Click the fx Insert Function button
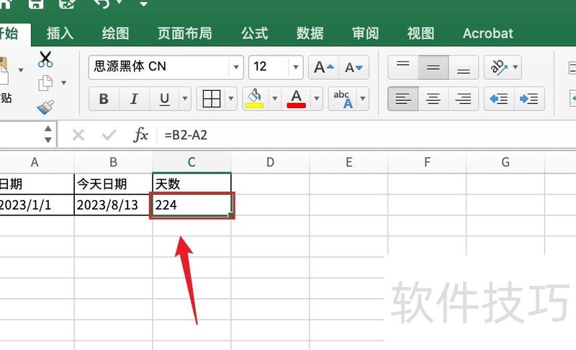This screenshot has width=576, height=350. click(x=140, y=135)
